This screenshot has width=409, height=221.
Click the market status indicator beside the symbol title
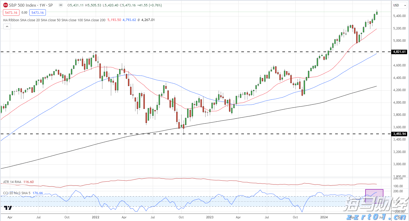tap(61, 5)
